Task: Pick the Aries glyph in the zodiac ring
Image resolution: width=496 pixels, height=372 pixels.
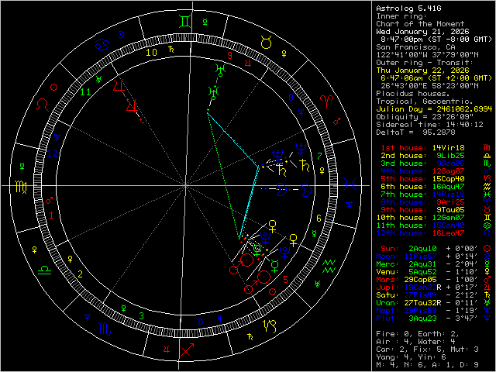Action: (x=326, y=99)
